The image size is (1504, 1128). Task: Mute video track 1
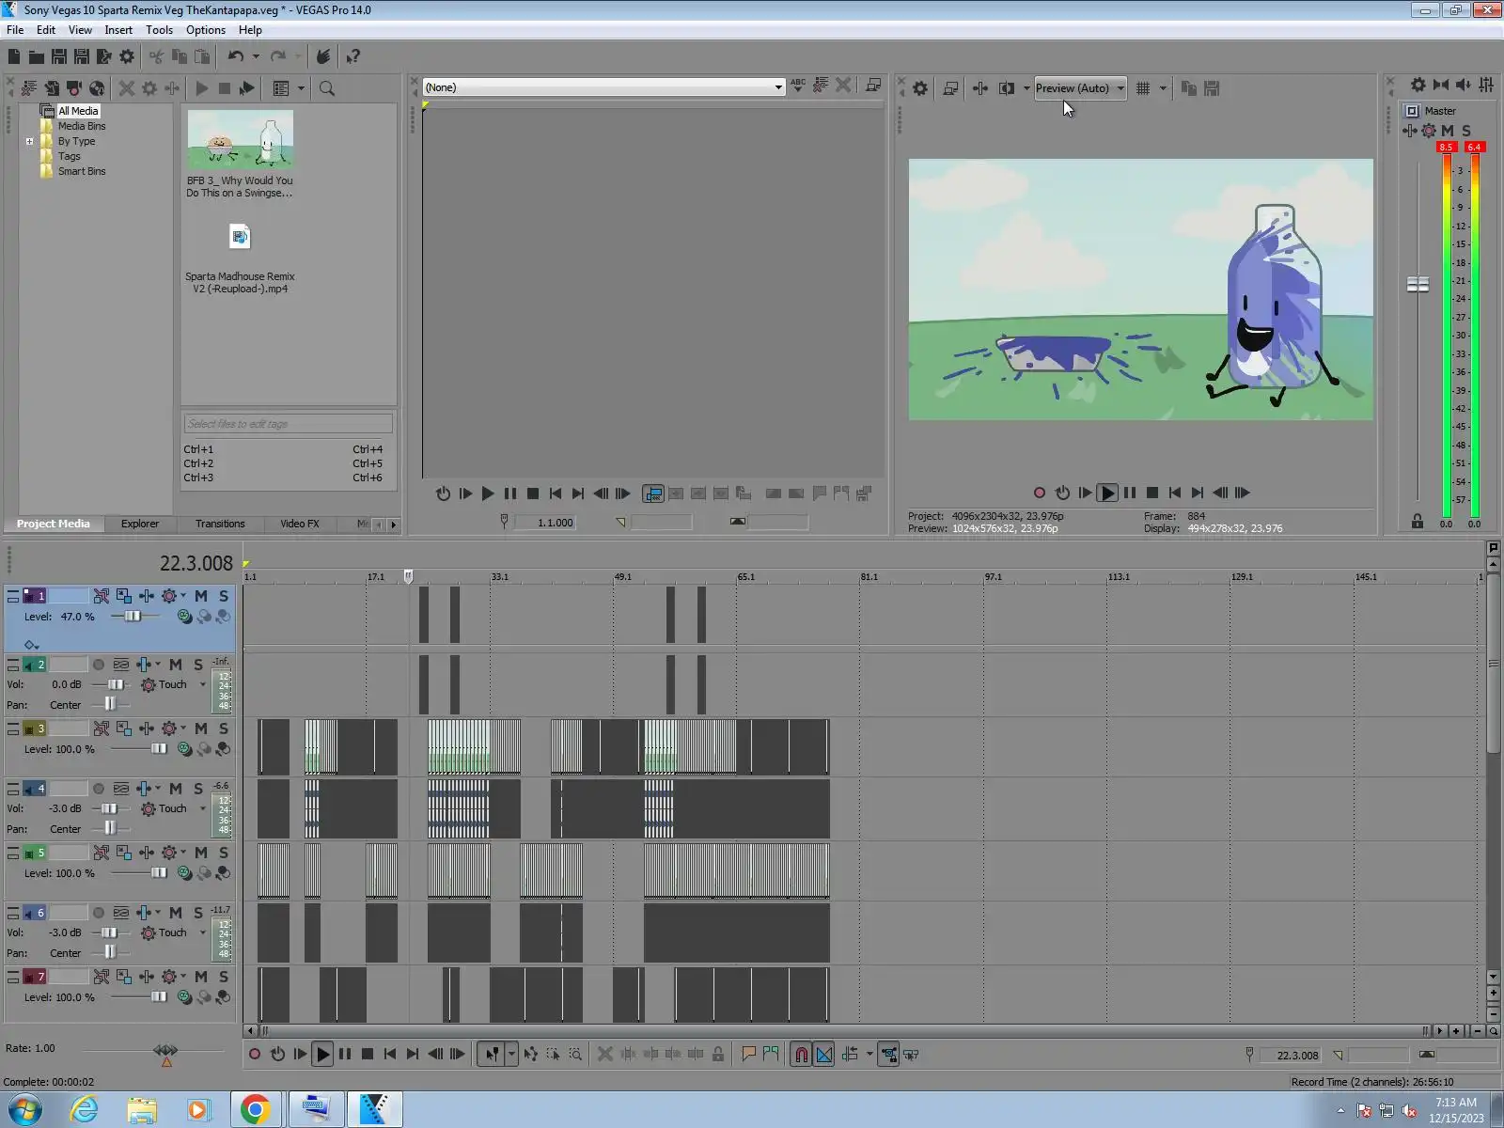point(201,596)
